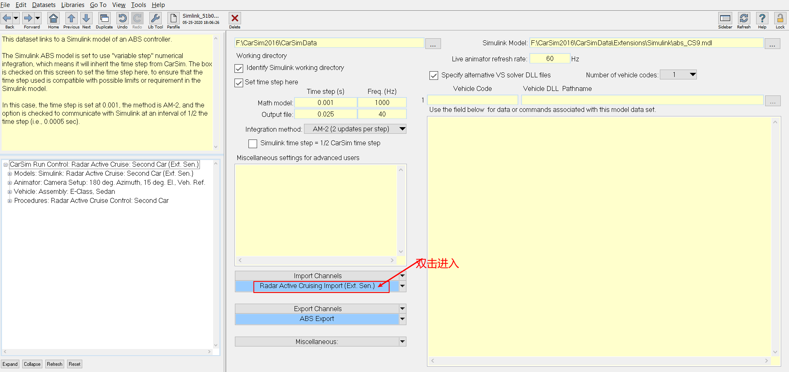Click the Redo icon

[137, 18]
